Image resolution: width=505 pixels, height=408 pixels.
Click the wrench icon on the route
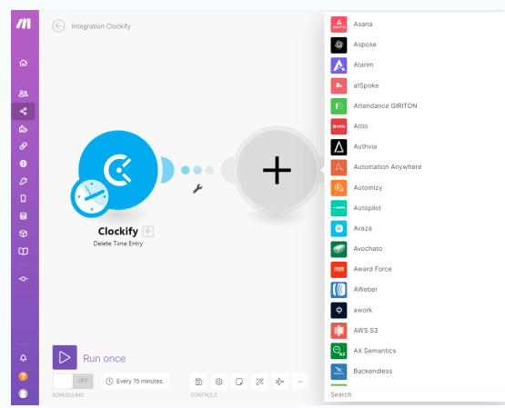[x=197, y=189]
